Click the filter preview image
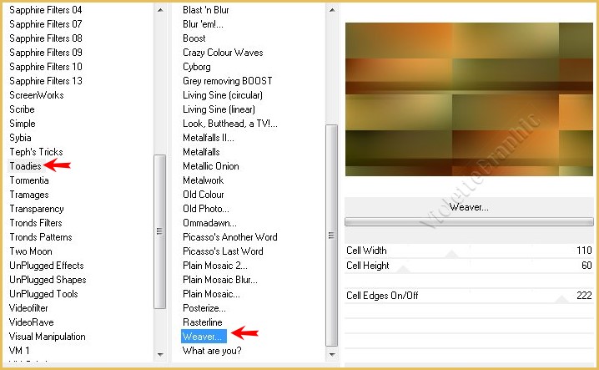The image size is (599, 370). coord(468,99)
